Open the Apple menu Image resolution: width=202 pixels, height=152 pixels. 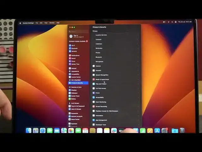click(x=20, y=23)
